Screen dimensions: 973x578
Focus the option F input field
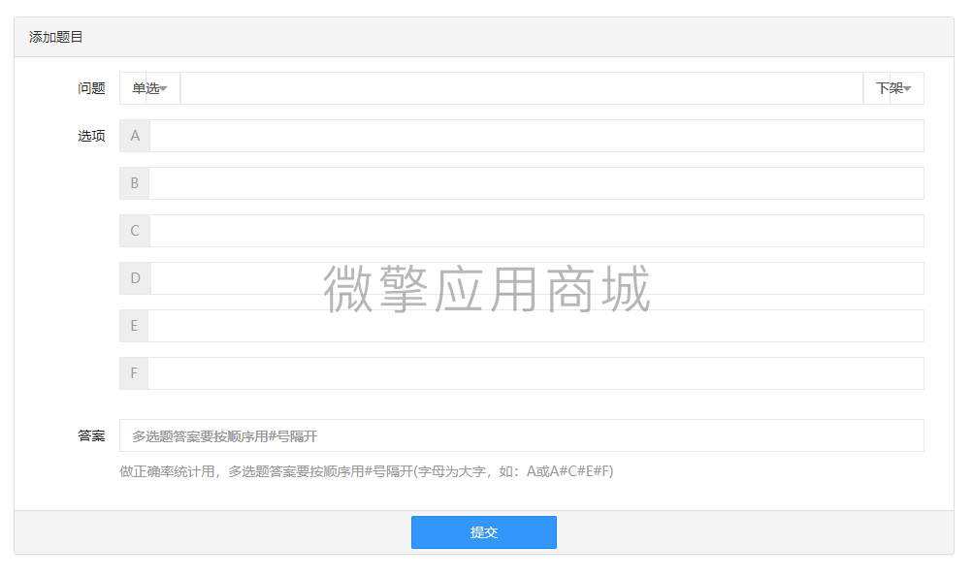click(x=536, y=373)
